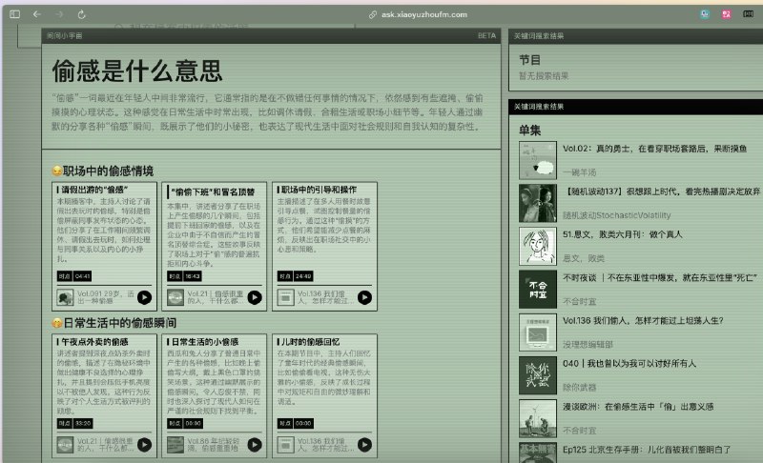Click the 思文败类 sketch face cover
Image resolution: width=763 pixels, height=463 pixels.
coord(538,247)
